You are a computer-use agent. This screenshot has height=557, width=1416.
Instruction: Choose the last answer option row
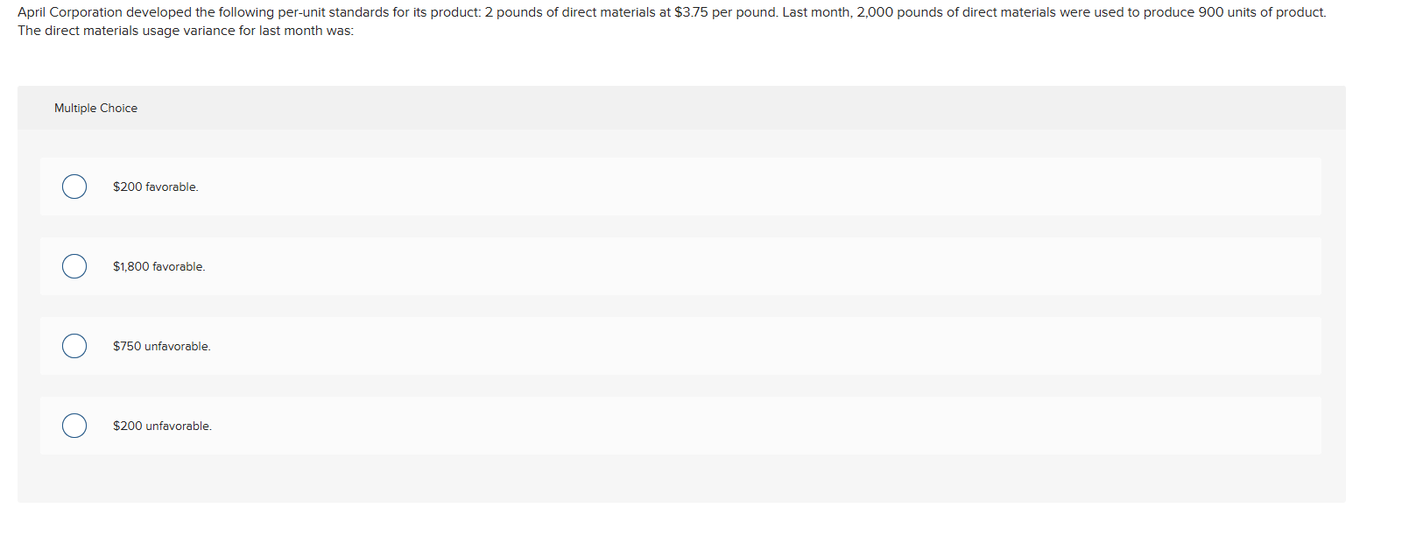(613, 426)
